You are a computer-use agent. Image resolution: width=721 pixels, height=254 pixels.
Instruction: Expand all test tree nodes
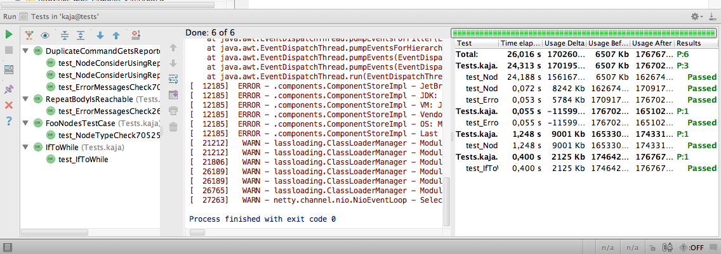coord(81,35)
